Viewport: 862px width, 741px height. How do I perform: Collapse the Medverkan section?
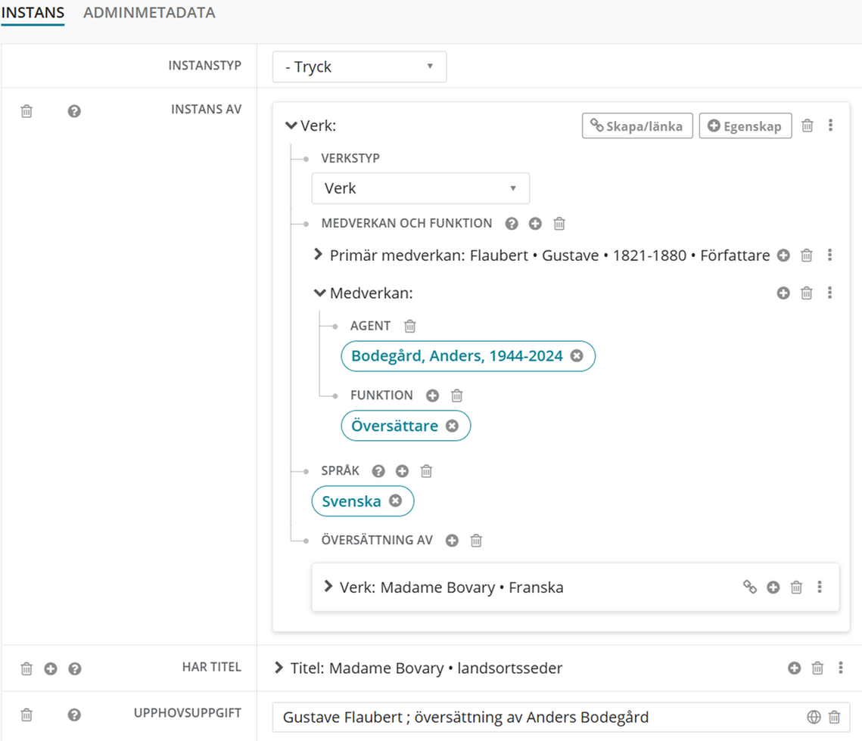tap(319, 293)
